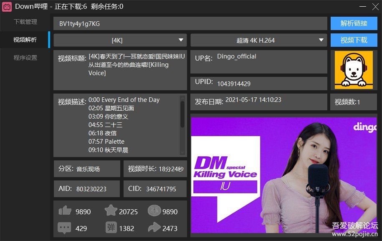Click the IU Killing Voice video cover
The width and height of the screenshot is (382, 241).
click(284, 175)
